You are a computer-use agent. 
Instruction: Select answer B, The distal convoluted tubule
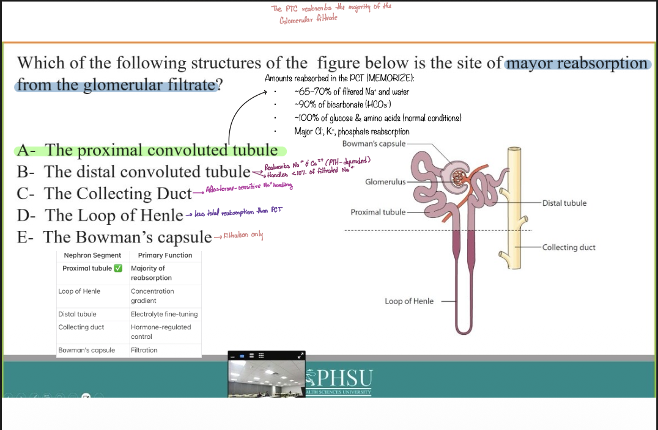point(134,172)
